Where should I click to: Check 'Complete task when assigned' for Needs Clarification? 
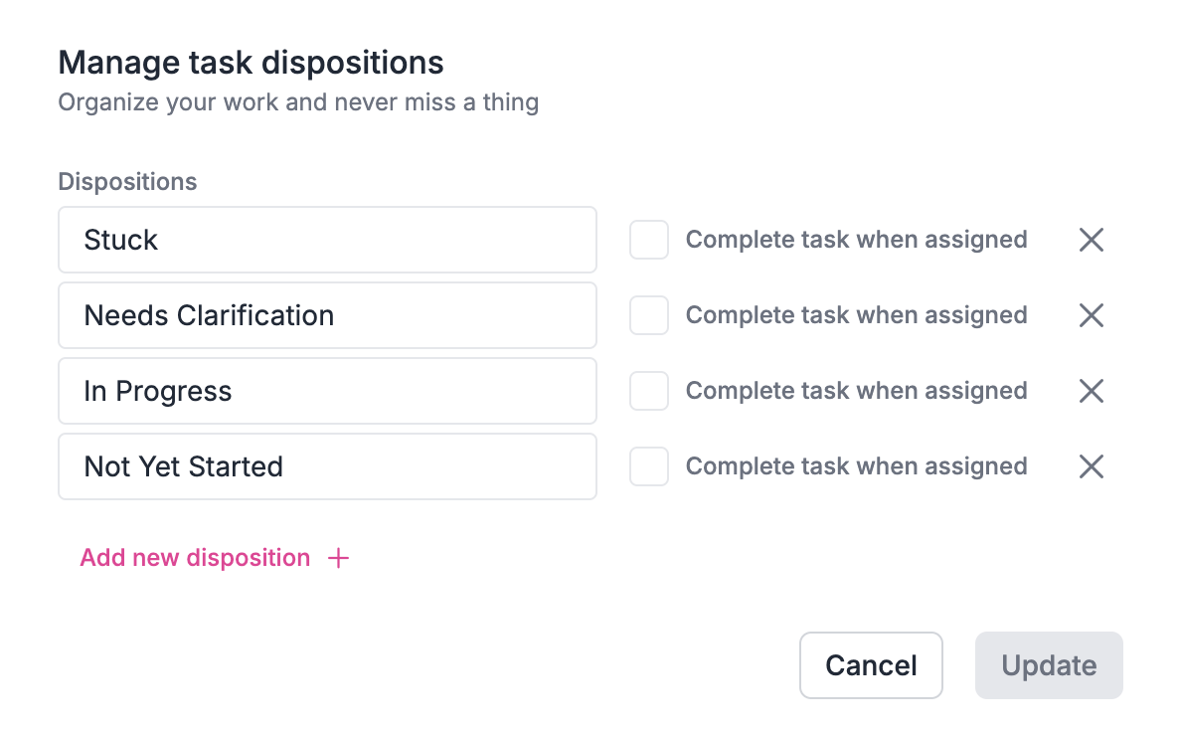point(648,315)
